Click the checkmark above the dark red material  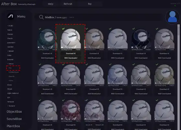click(x=63, y=100)
